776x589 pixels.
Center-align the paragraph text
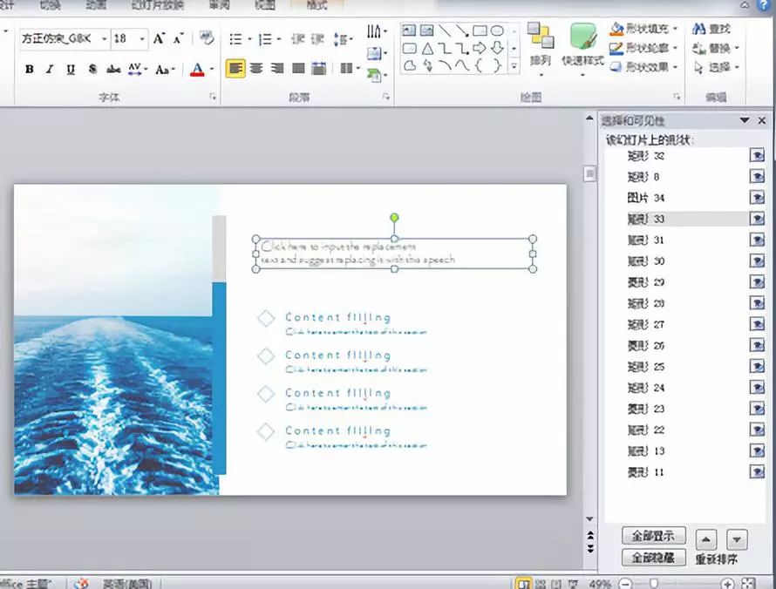(256, 68)
